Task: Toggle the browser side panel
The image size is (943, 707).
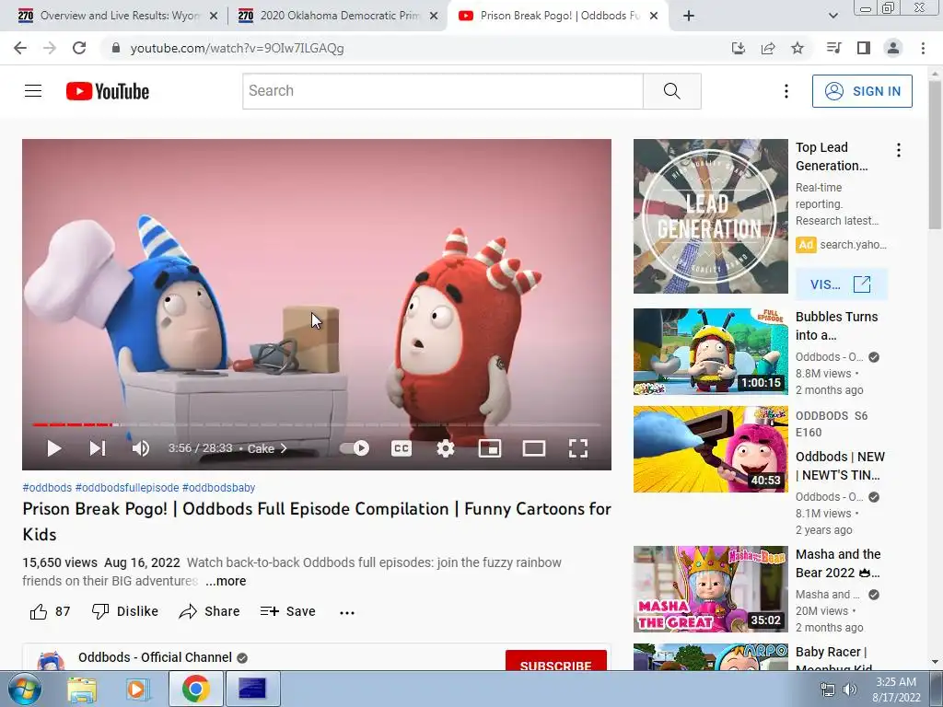Action: [864, 48]
